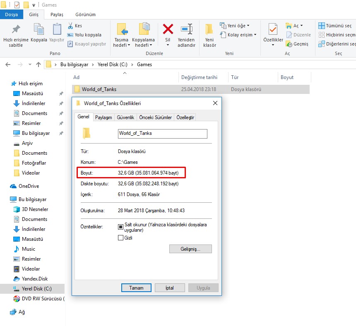356x326 pixels.
Task: Open the Görünüm ribbon tab
Action: [85, 14]
